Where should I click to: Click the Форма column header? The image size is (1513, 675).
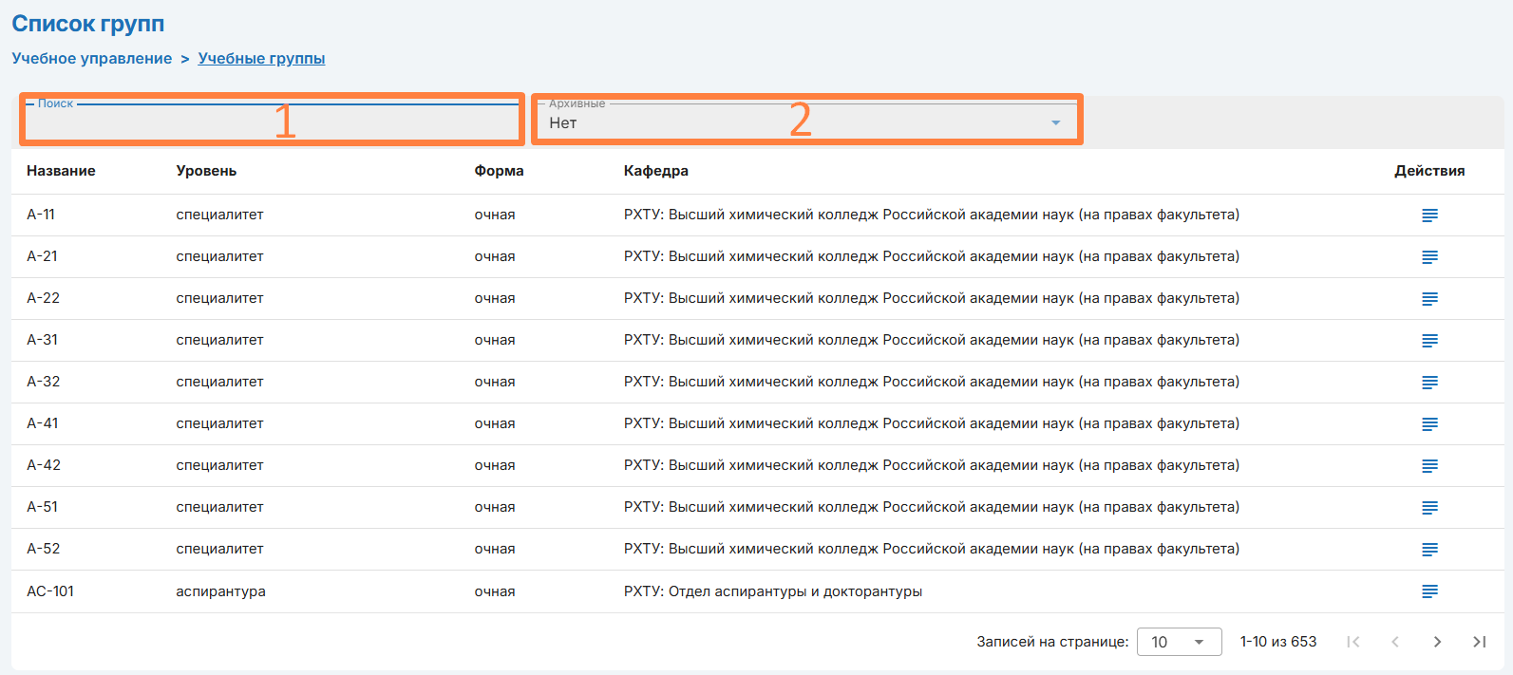pos(499,171)
